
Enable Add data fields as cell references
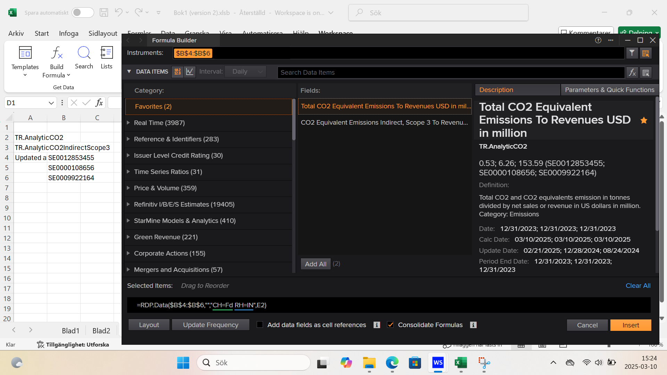pos(260,325)
